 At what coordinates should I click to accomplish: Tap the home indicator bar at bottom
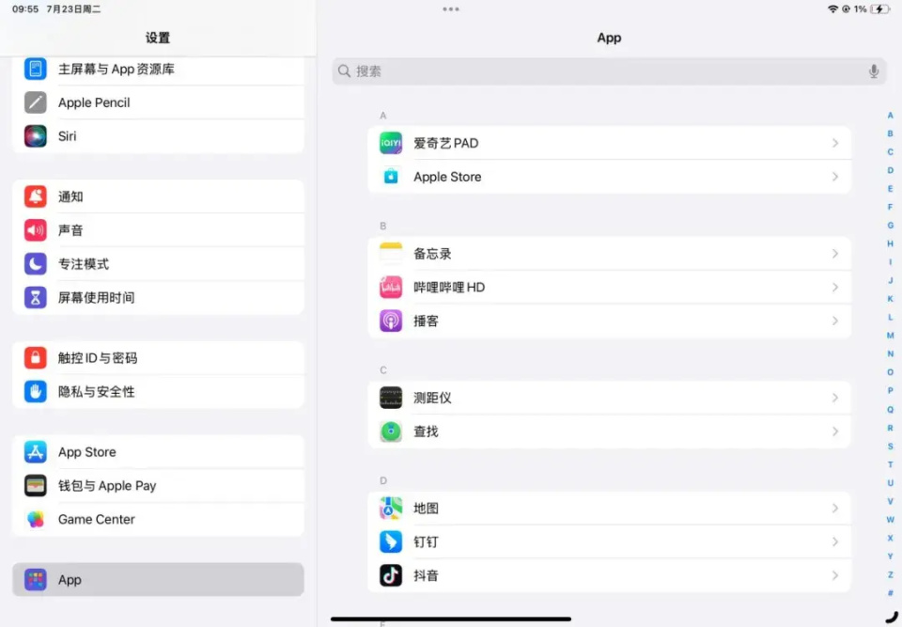(x=451, y=619)
